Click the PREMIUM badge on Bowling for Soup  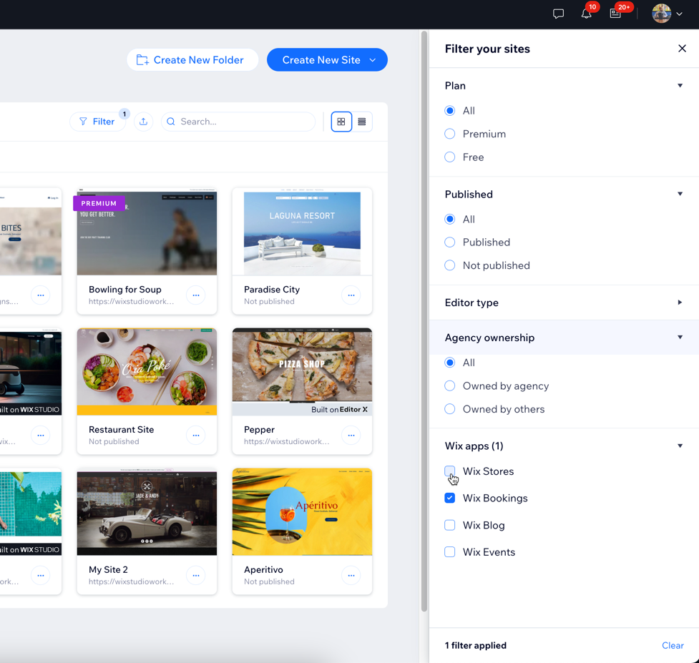click(99, 203)
